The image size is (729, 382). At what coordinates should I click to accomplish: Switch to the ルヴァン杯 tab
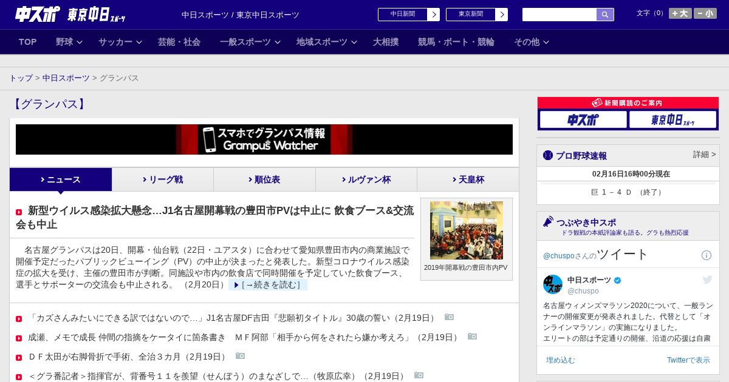pos(366,179)
